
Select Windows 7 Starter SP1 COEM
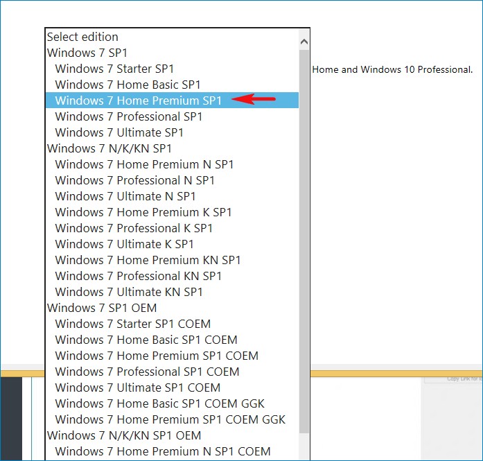tap(172, 324)
